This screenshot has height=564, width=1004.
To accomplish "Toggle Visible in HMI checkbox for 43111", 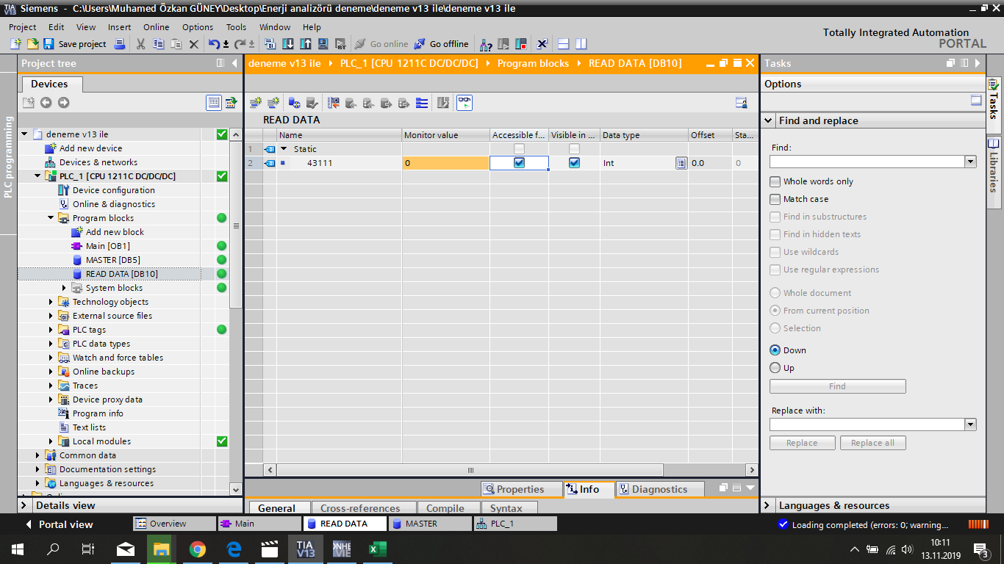I will click(574, 163).
